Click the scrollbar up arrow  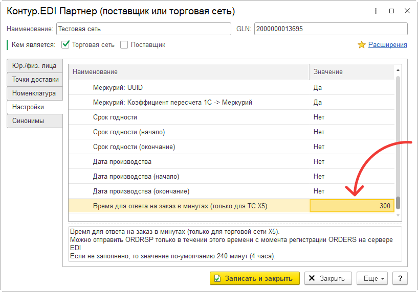click(398, 70)
